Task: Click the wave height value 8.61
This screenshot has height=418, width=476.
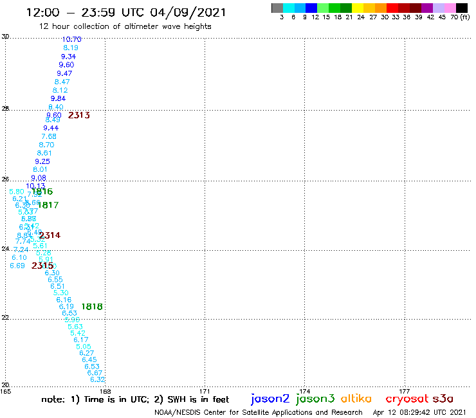Action: click(44, 153)
